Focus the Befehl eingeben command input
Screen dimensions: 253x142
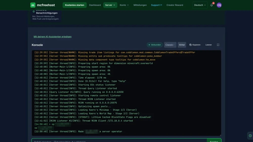(x=119, y=140)
